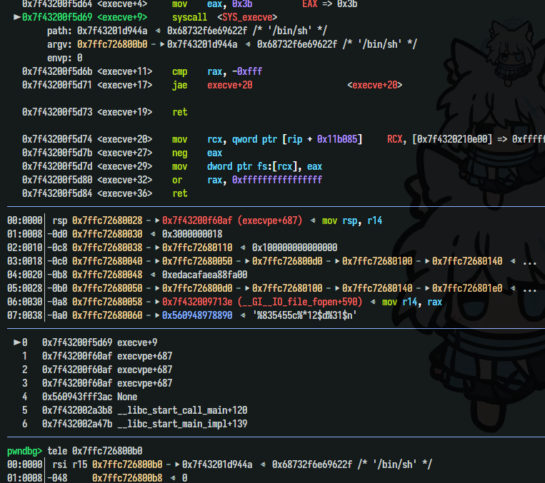This screenshot has height=483, width=545.
Task: Click the current-instruction arrow beside execve+9
Action: pyautogui.click(x=17, y=16)
